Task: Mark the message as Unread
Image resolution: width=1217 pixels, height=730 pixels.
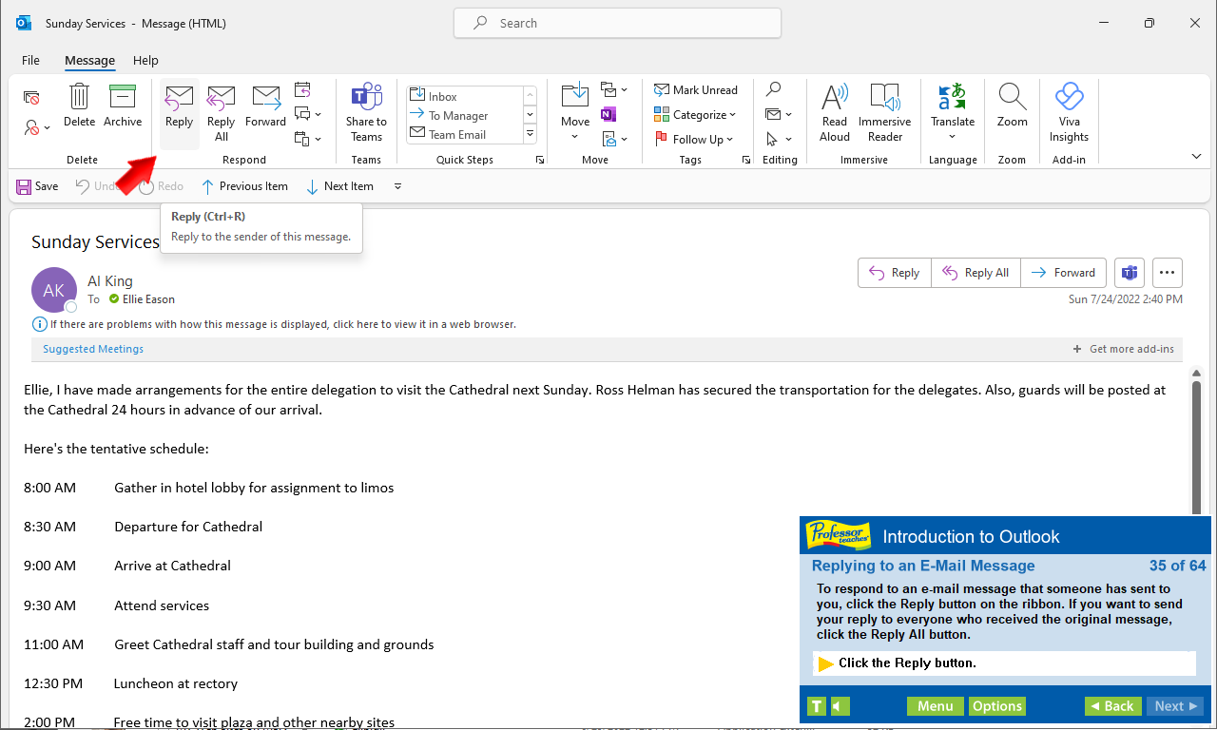Action: 696,90
